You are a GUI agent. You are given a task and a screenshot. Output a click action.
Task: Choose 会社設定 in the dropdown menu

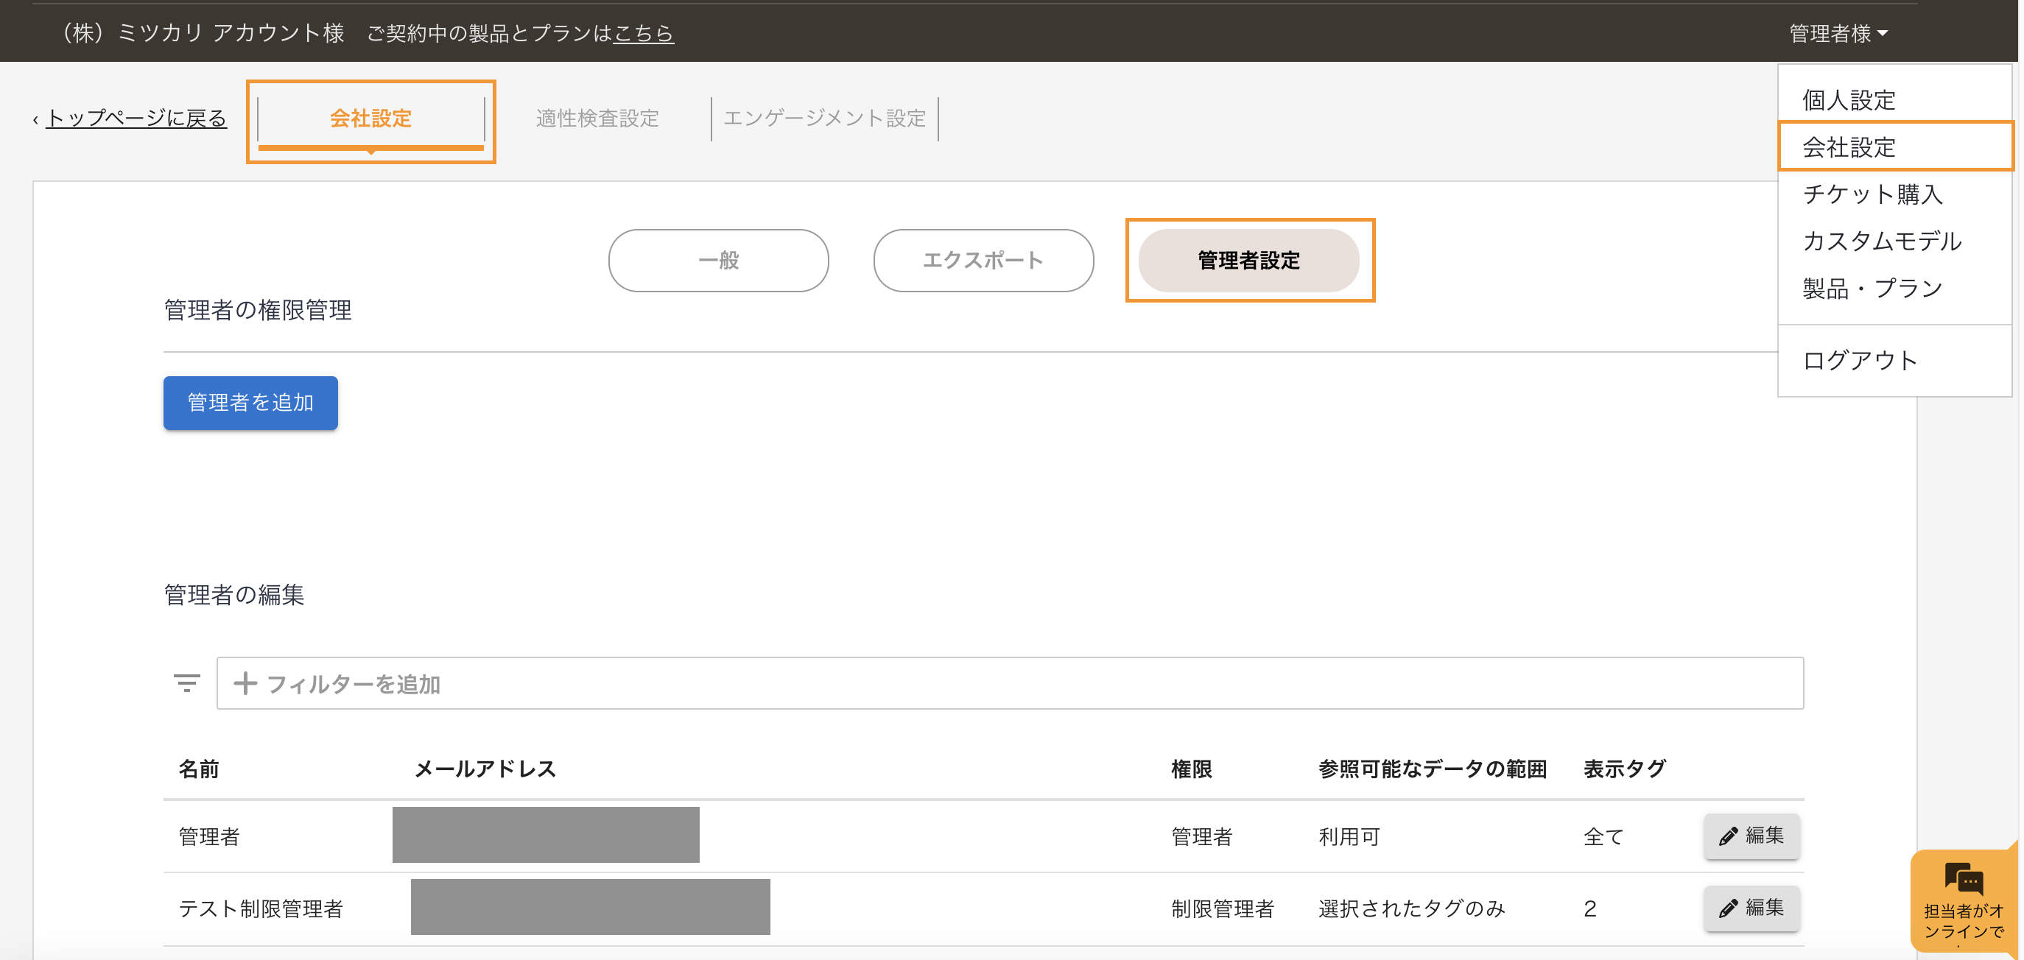pyautogui.click(x=1848, y=147)
